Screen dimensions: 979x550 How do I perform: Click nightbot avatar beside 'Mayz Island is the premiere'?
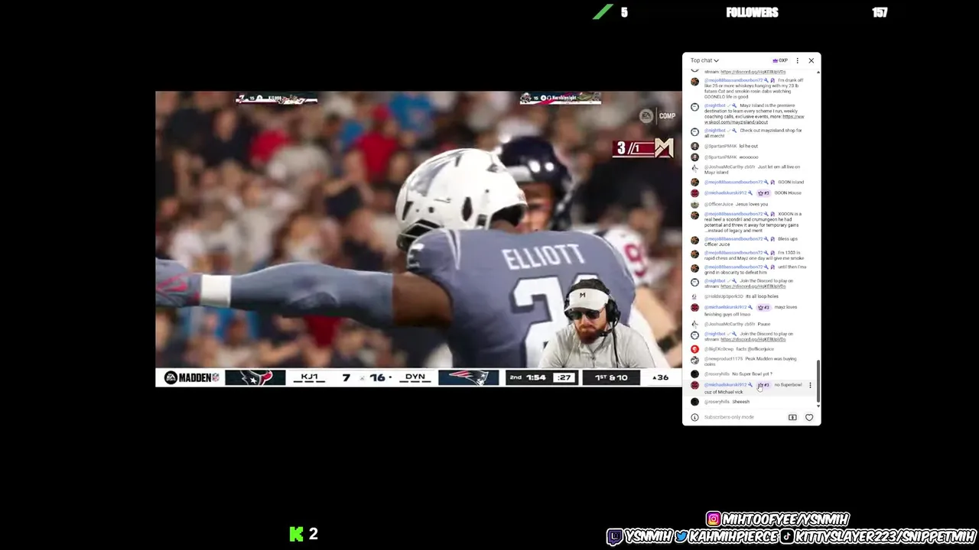(694, 106)
